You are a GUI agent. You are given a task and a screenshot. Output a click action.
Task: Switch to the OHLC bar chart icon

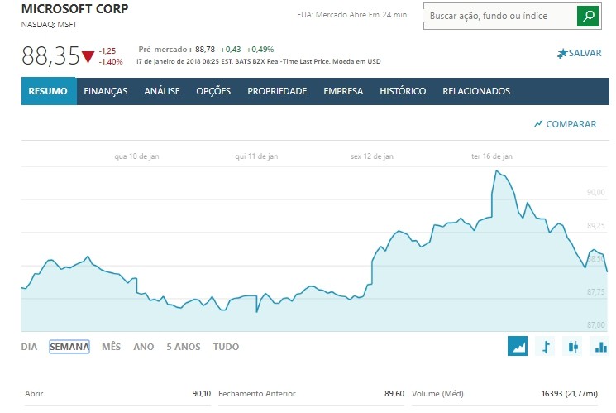(x=545, y=347)
